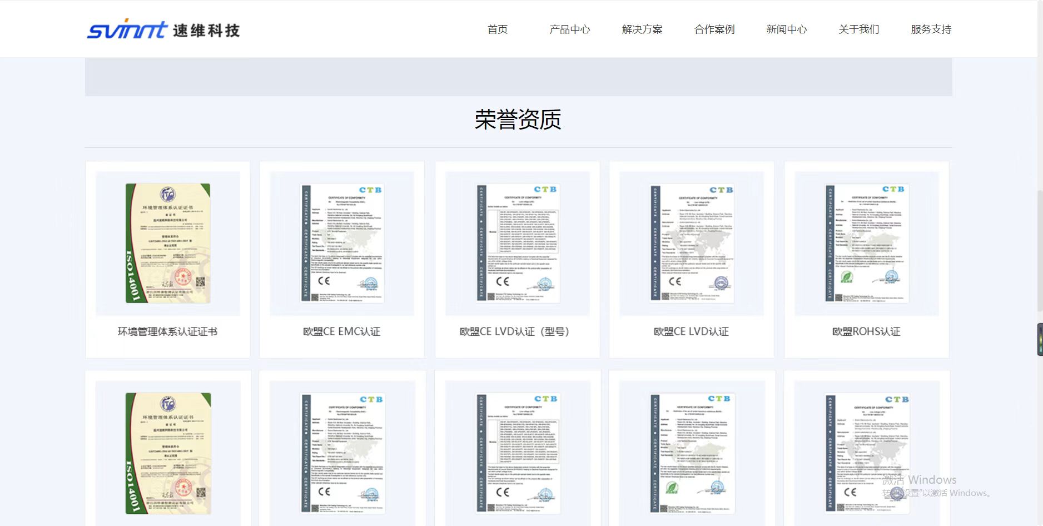This screenshot has width=1043, height=526.
Task: Click the svinnt 速维科技 logo
Action: (x=163, y=29)
